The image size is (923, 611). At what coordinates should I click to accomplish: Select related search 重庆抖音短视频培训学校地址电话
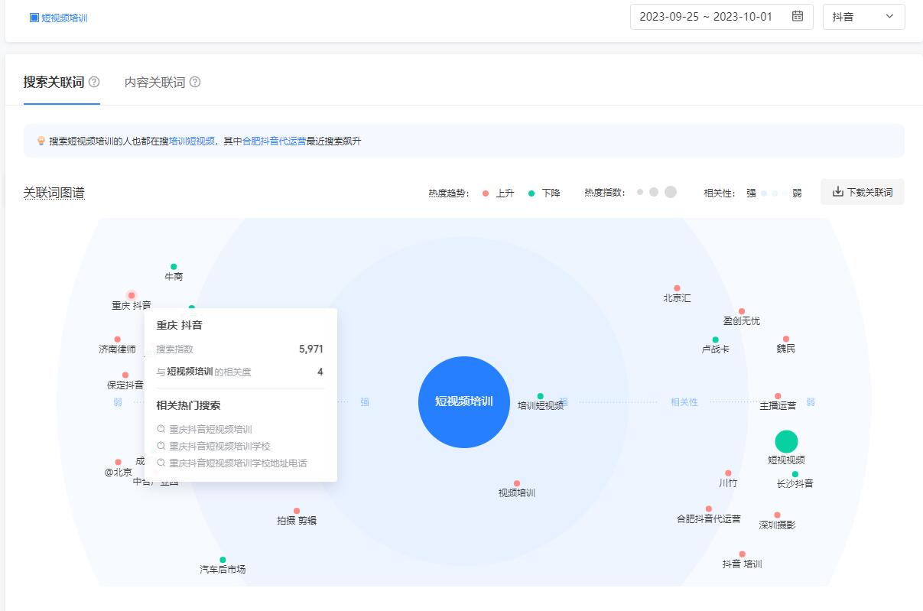pyautogui.click(x=239, y=463)
